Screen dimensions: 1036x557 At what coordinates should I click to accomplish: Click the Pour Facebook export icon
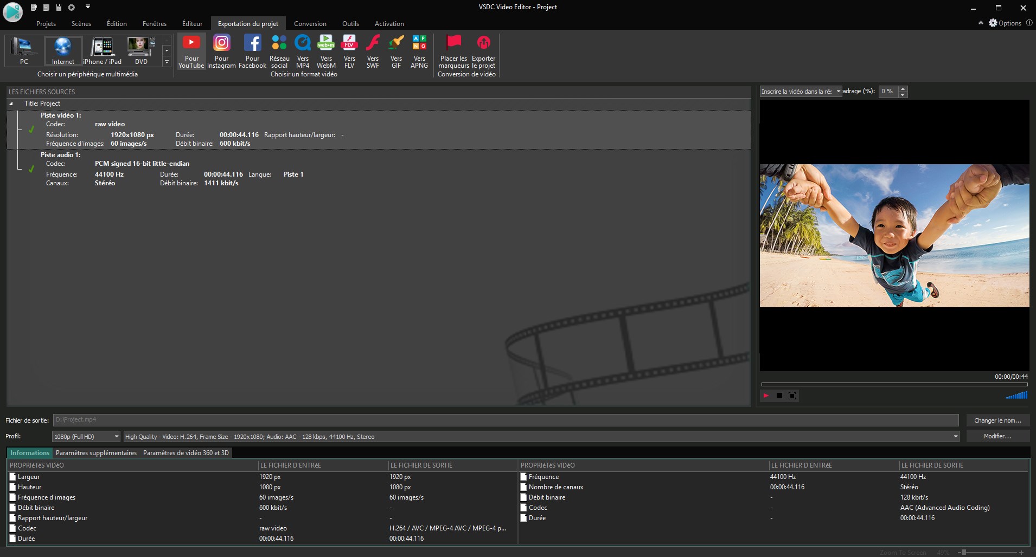252,51
